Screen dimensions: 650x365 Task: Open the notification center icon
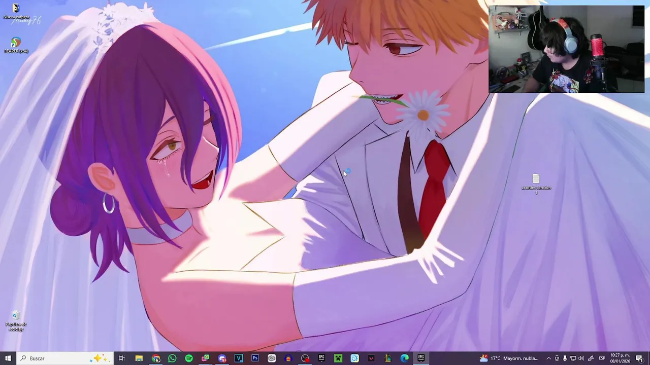coord(639,358)
